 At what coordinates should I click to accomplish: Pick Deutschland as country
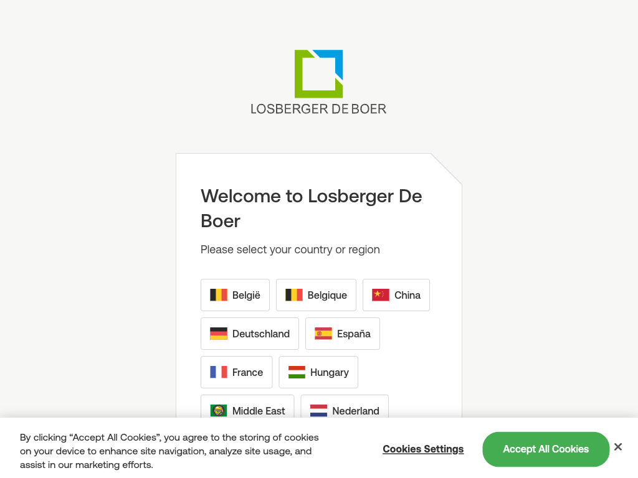click(250, 334)
